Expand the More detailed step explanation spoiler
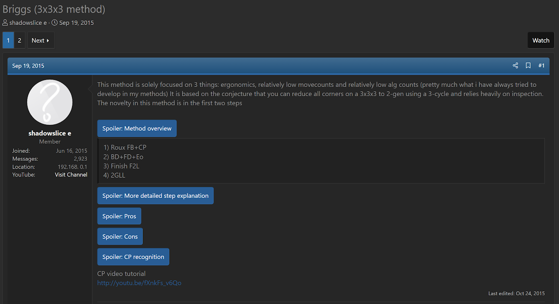The image size is (559, 304). click(155, 196)
